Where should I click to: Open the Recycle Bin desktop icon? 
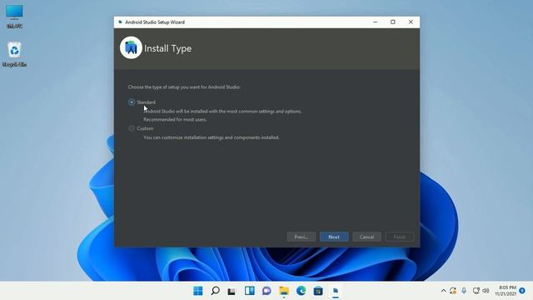[x=14, y=54]
